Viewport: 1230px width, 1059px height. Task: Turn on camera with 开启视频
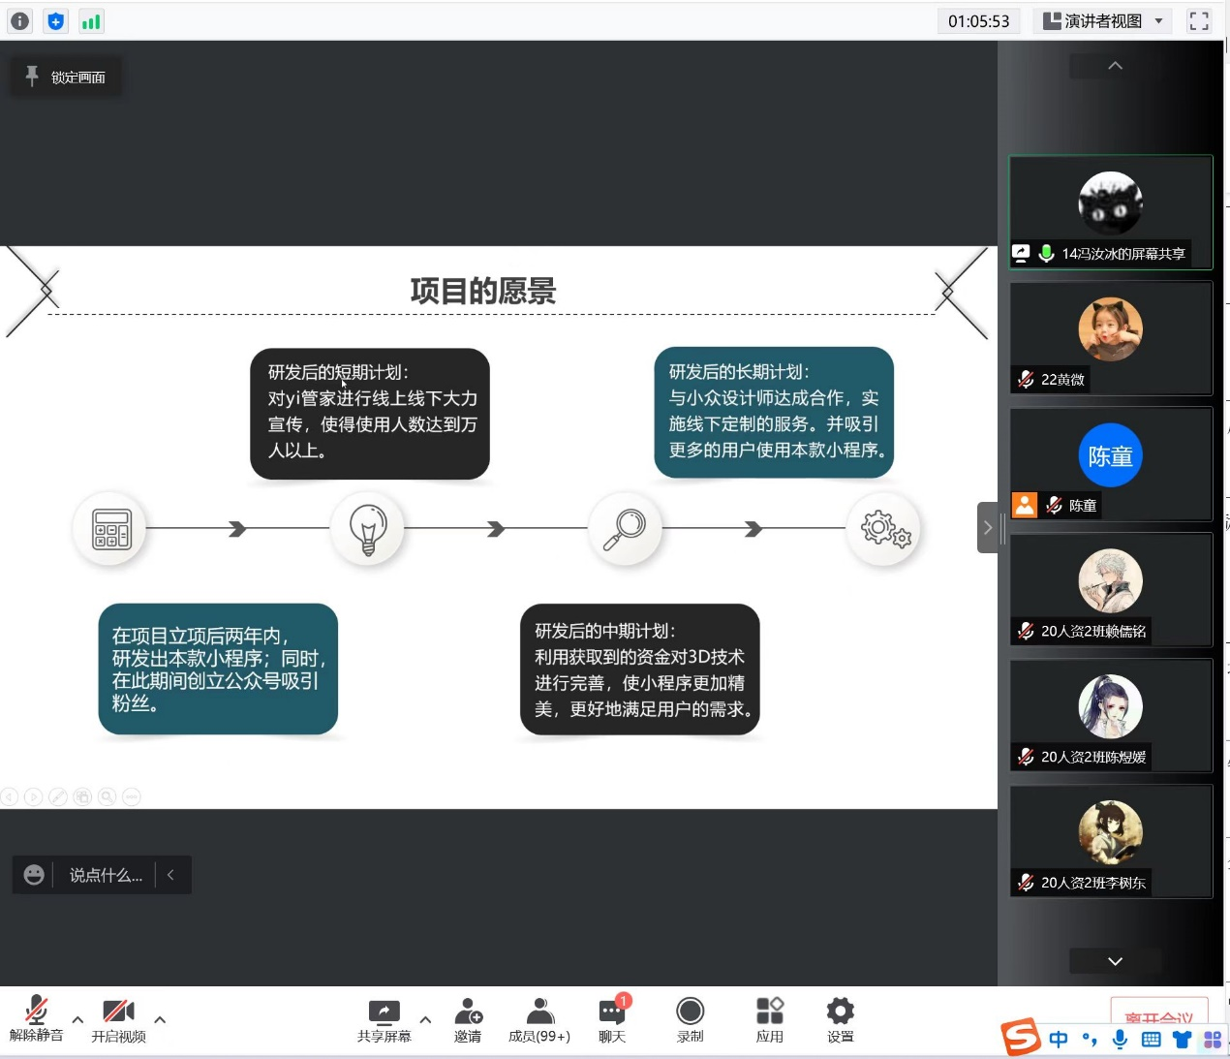point(118,1020)
